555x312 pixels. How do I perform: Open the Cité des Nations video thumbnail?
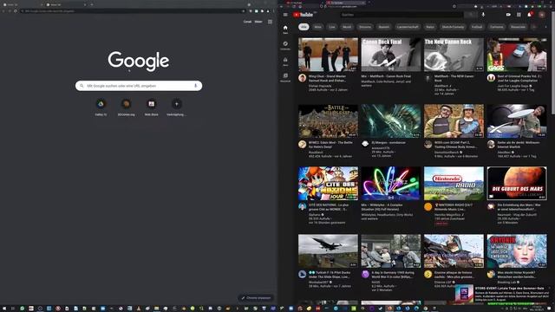coord(328,183)
